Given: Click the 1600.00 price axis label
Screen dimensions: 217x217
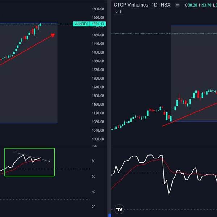Looking at the screenshot, I should click(98, 9).
